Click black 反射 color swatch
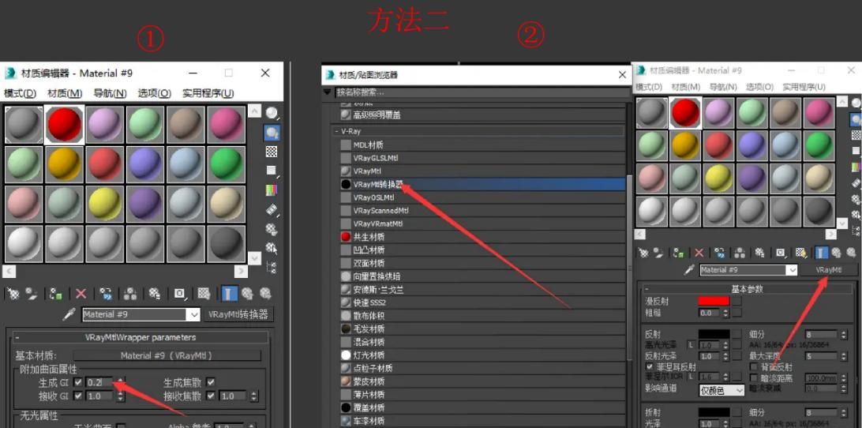 click(714, 334)
